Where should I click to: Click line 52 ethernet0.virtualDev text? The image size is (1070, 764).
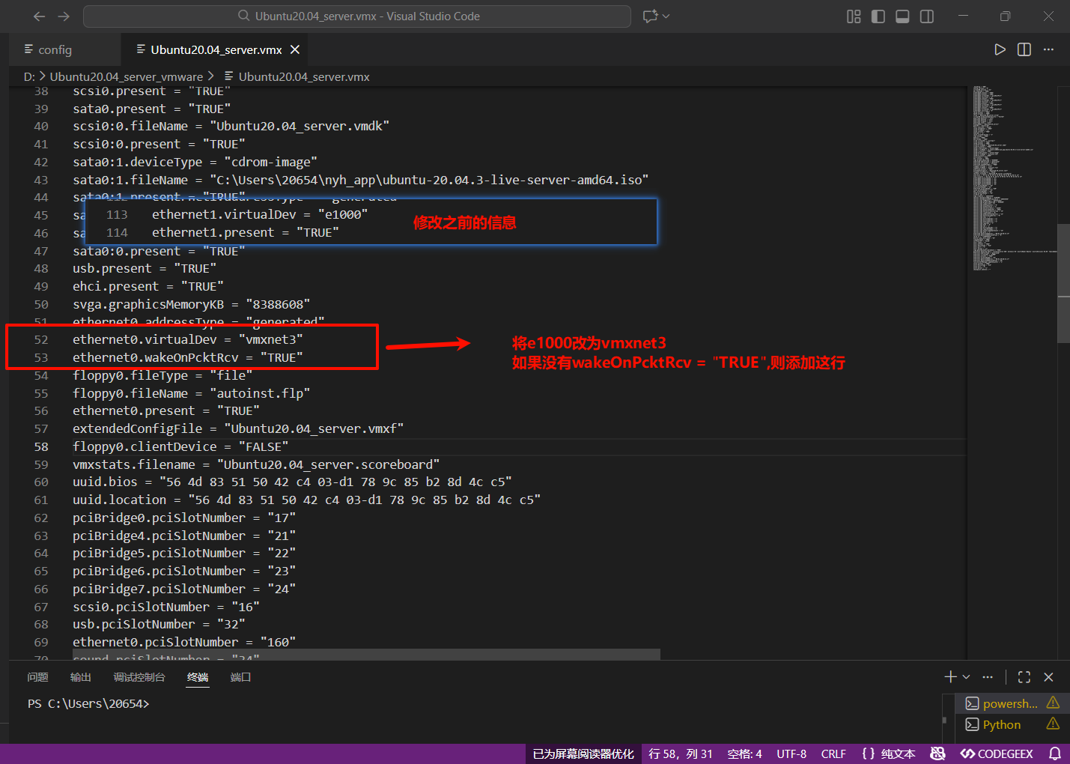[188, 339]
